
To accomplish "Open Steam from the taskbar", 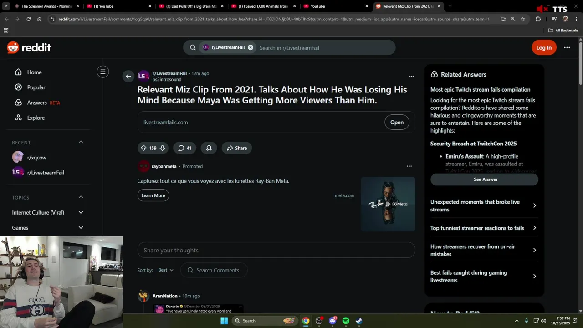I will [x=359, y=321].
